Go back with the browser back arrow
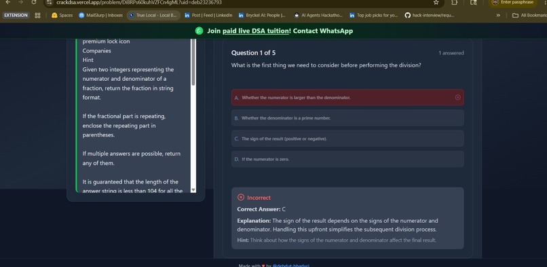Image resolution: width=547 pixels, height=267 pixels. [x=7, y=2]
